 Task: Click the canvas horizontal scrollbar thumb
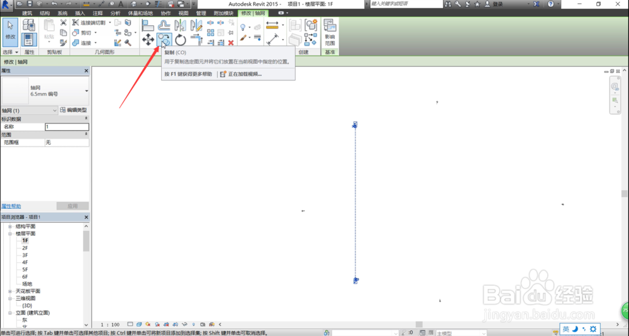(x=419, y=324)
